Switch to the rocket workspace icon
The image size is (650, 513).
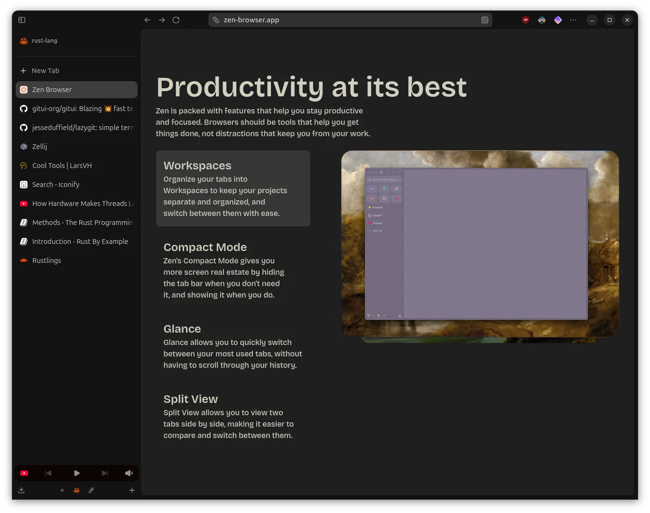tap(91, 490)
